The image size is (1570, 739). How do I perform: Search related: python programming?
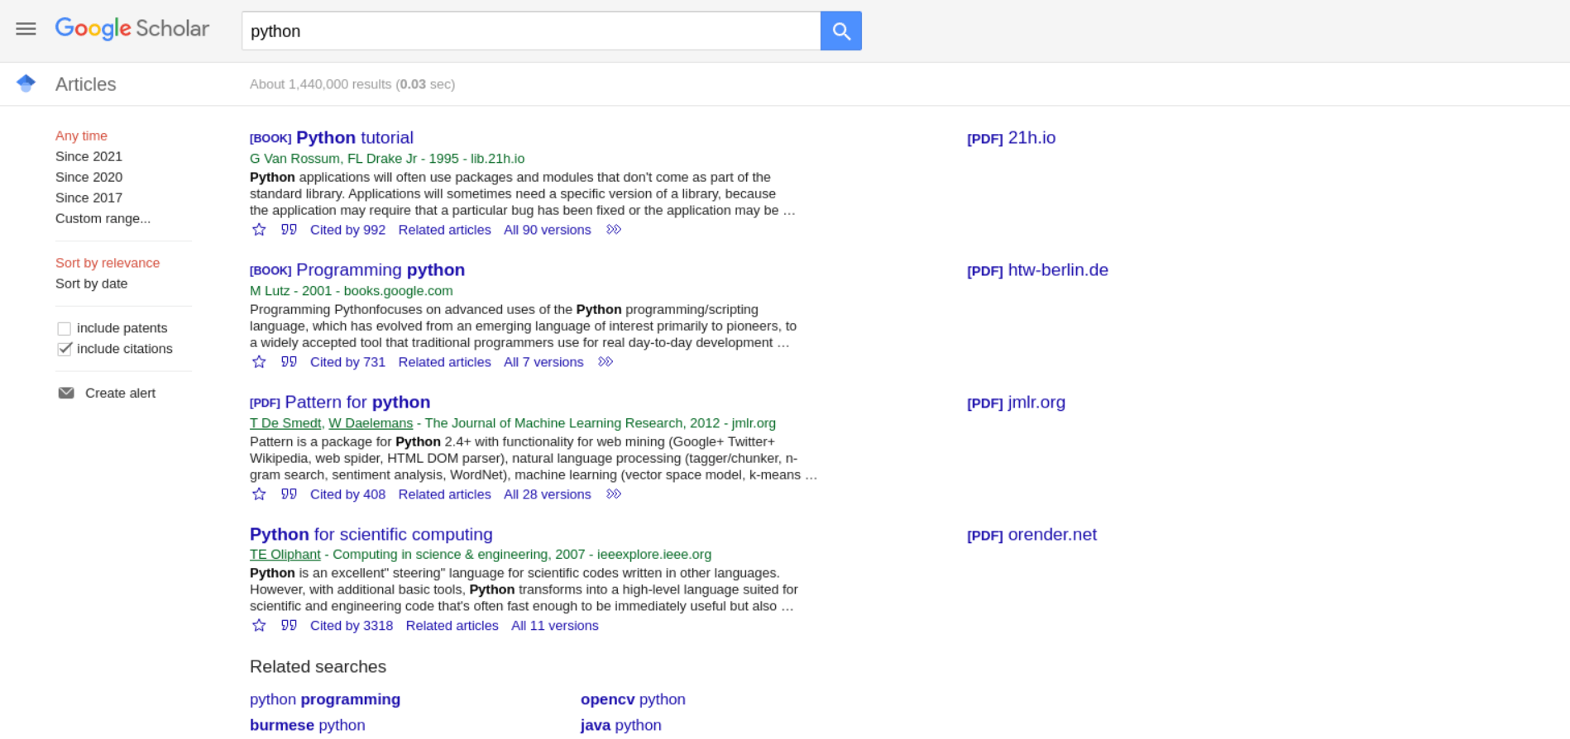tap(325, 699)
